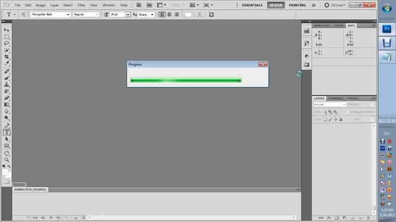Select the Eraser tool
Screen dimensions: 396x222
coord(7,97)
